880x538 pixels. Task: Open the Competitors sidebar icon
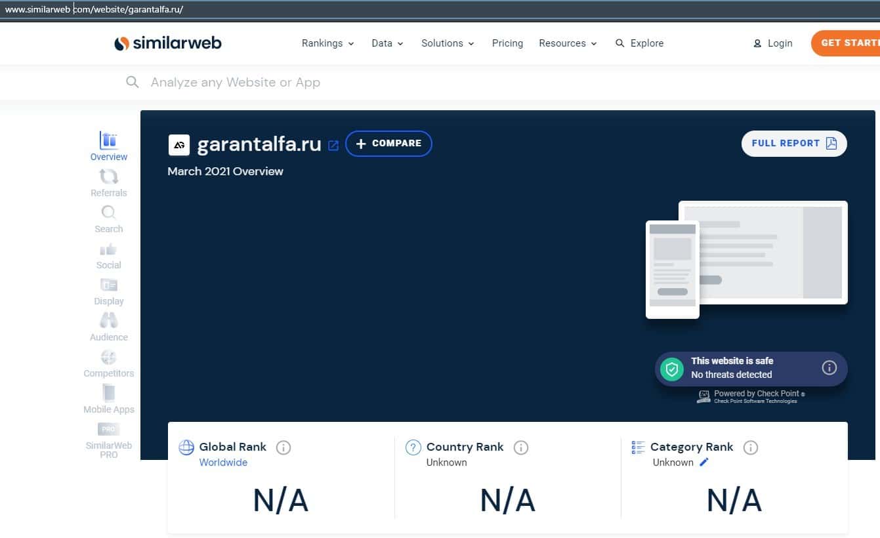[109, 357]
